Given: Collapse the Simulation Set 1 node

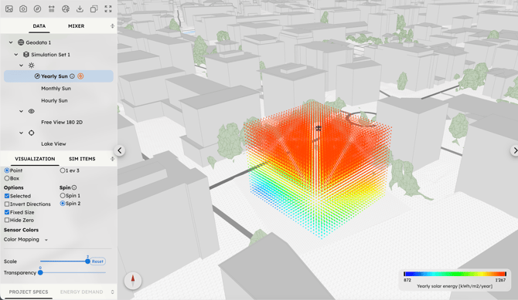Looking at the screenshot, I should pyautogui.click(x=16, y=55).
